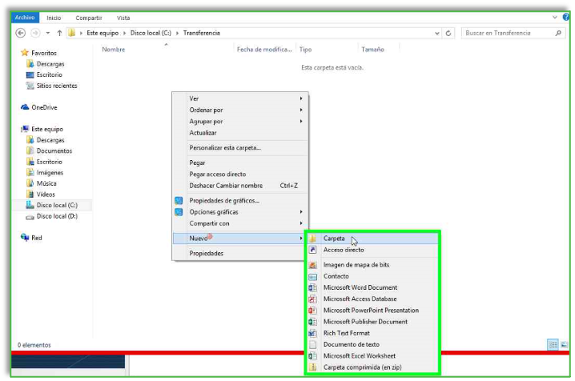Click the Archivo button
The width and height of the screenshot is (575, 381).
click(25, 18)
